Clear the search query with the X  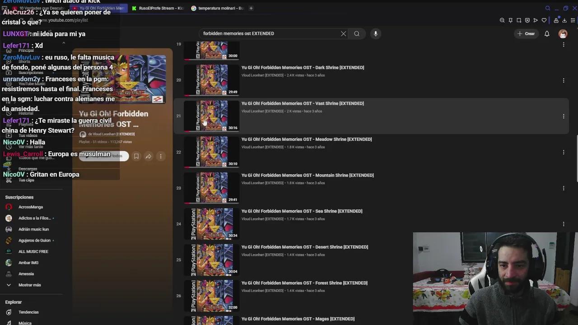pyautogui.click(x=343, y=33)
